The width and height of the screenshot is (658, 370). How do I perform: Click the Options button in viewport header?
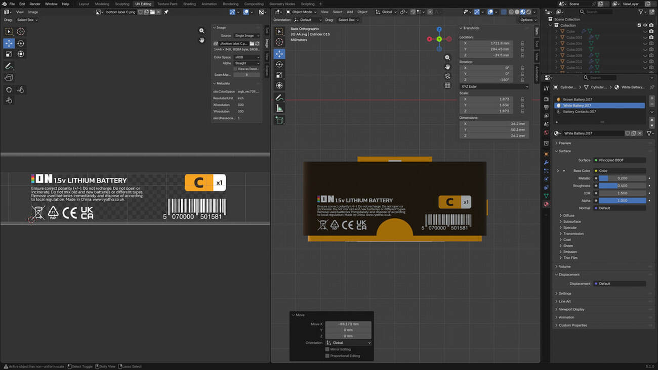tap(527, 20)
